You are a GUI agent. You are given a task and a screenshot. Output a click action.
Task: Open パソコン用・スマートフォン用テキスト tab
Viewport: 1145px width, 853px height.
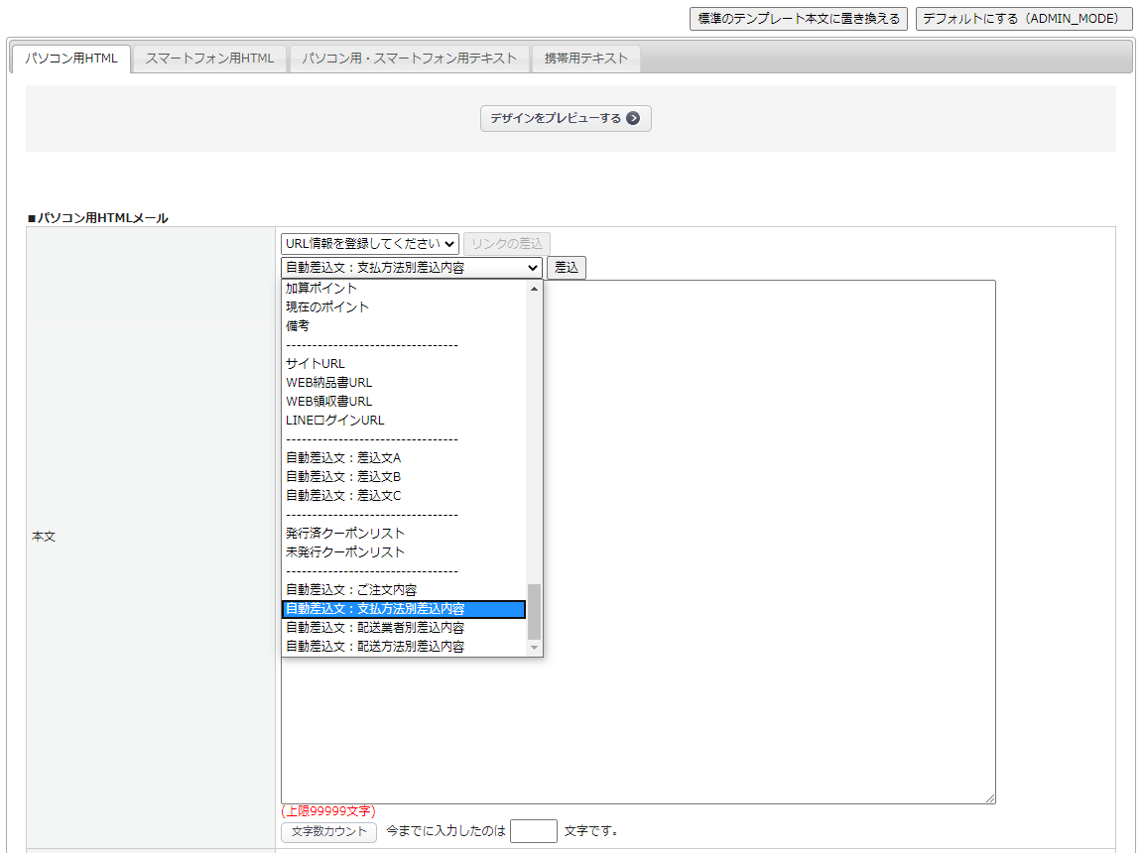point(410,59)
